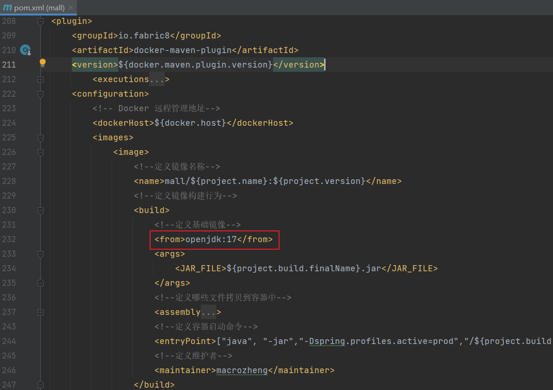Collapse the configuration element on line 222
This screenshot has height=390, width=553.
[41, 94]
